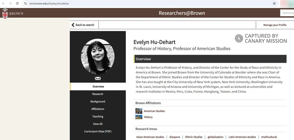
Task: Select the Overview sidebar tab
Action: 98,87
